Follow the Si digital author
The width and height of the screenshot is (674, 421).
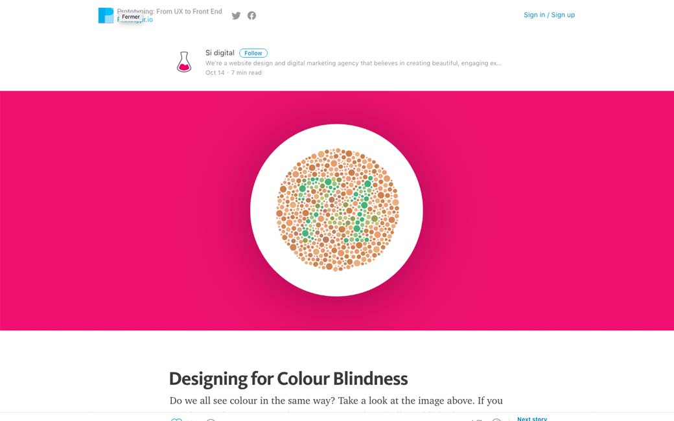[x=253, y=53]
